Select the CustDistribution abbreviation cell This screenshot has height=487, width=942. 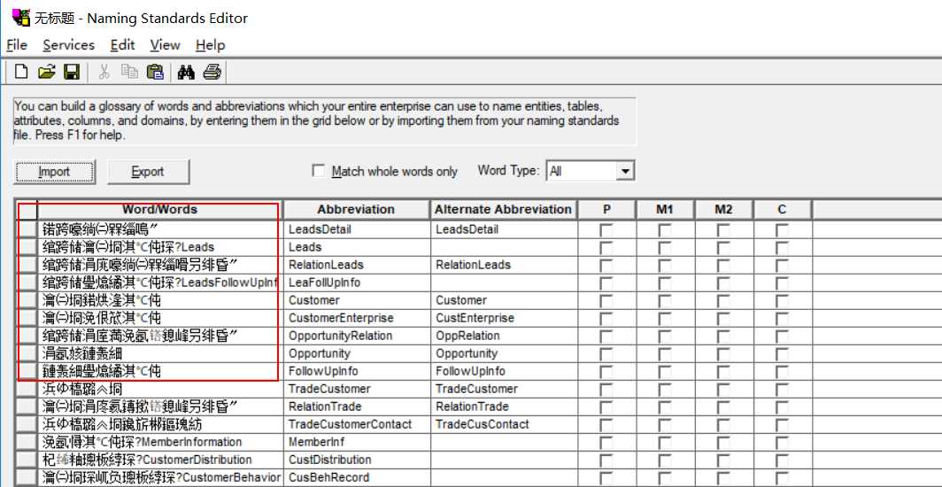pyautogui.click(x=356, y=460)
